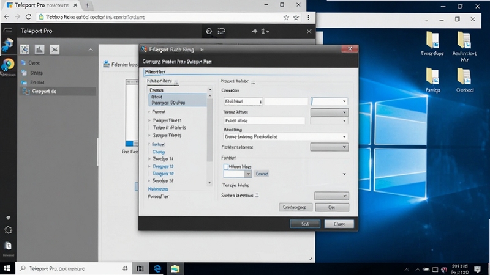Click the list scrollbar down arrow in dialog
The height and width of the screenshot is (275, 490).
pyautogui.click(x=209, y=183)
